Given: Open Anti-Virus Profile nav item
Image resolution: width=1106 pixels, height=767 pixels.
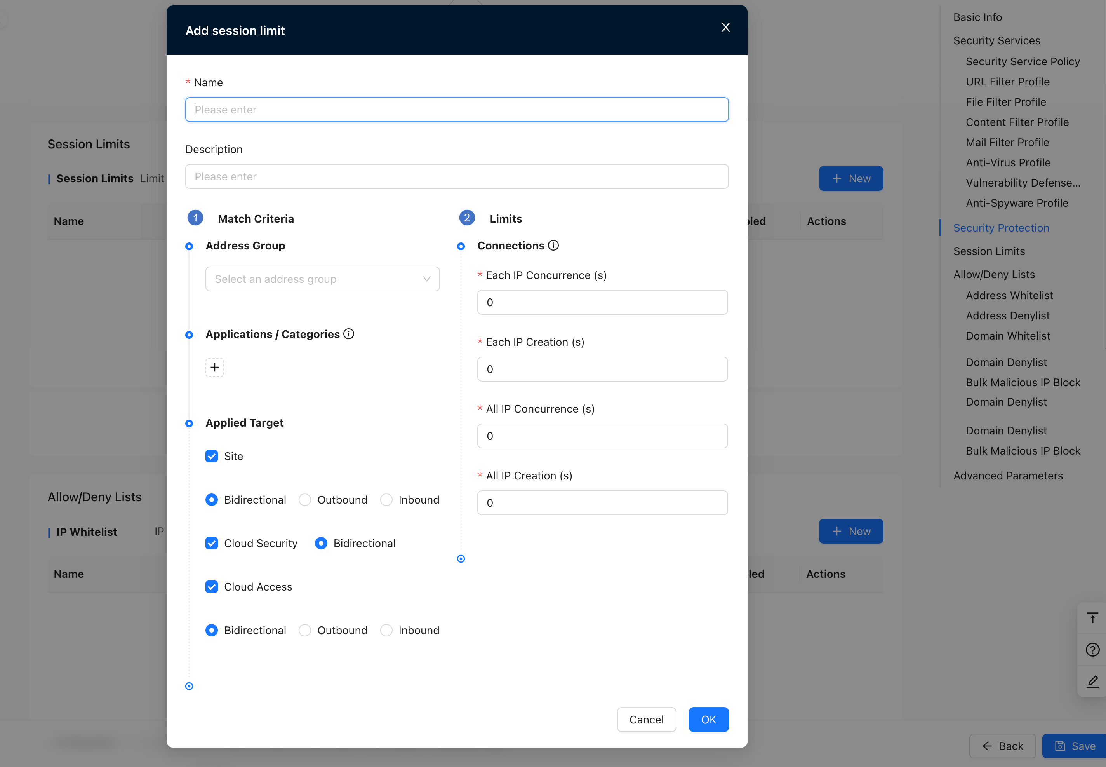Looking at the screenshot, I should pos(1008,162).
